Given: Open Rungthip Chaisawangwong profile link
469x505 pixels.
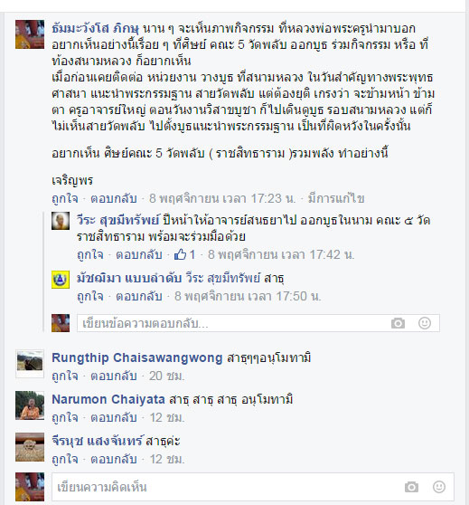Looking at the screenshot, I should (137, 357).
